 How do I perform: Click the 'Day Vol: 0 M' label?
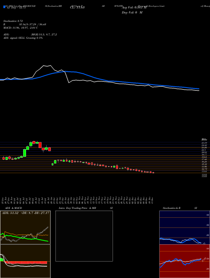[132, 13]
